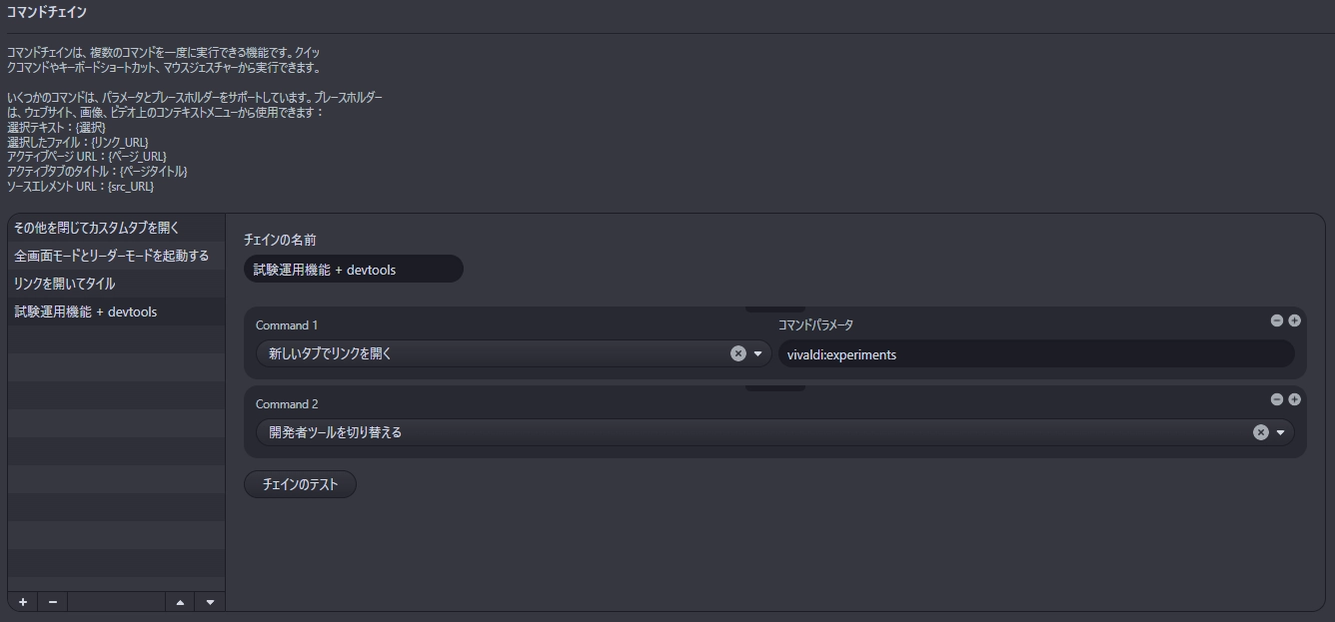Expand the Command 2 dropdown arrow
1335x622 pixels.
(1280, 432)
